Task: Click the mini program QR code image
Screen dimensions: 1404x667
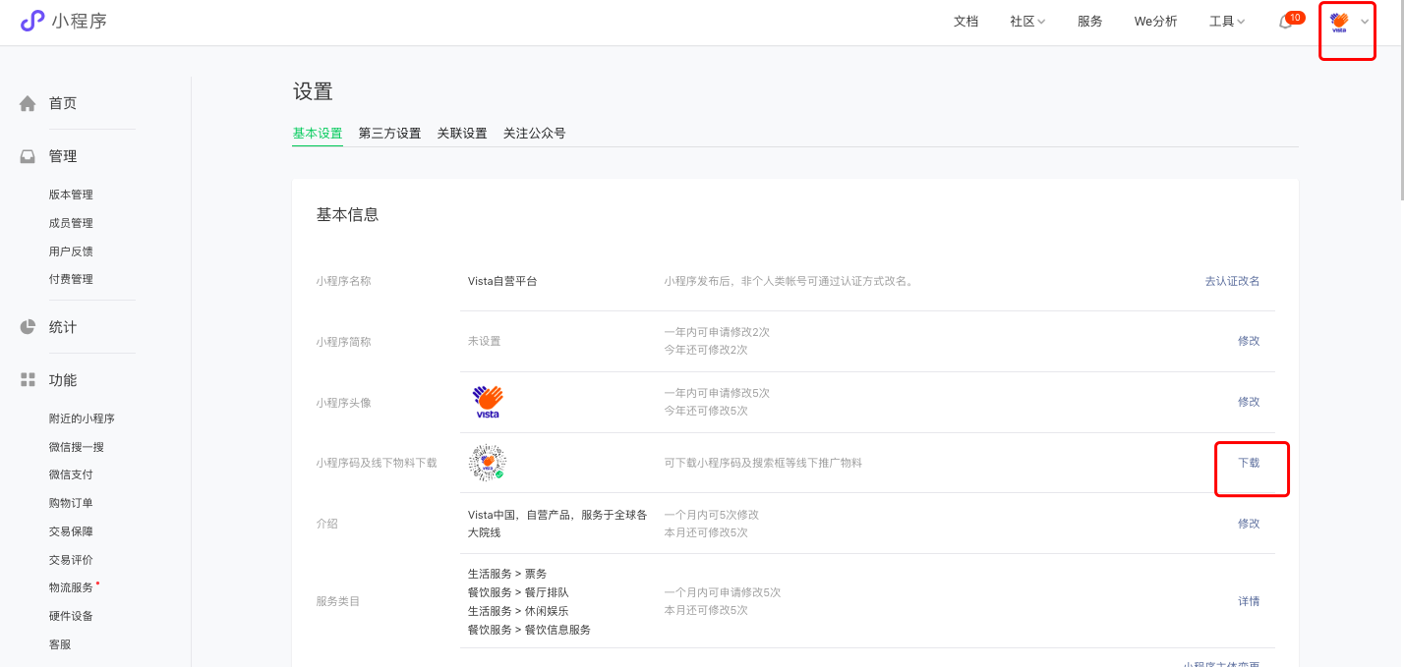Action: point(488,463)
